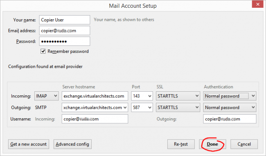
Task: Click 'Configuration found at email provider' text
Action: click(x=45, y=67)
